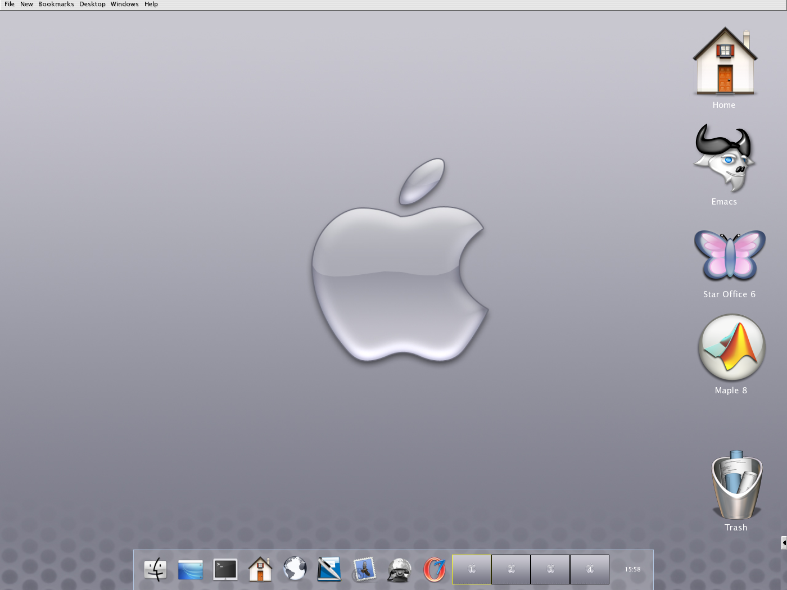This screenshot has height=590, width=787.
Task: Launch the Opera 7 browser icon
Action: [434, 569]
